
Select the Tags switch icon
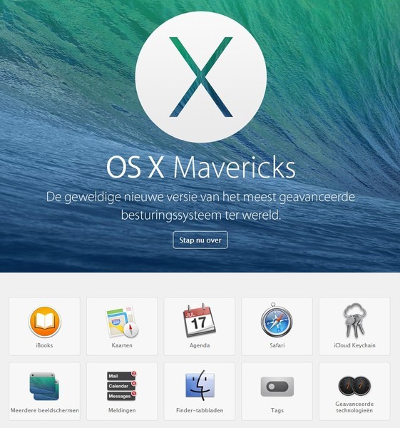[277, 387]
